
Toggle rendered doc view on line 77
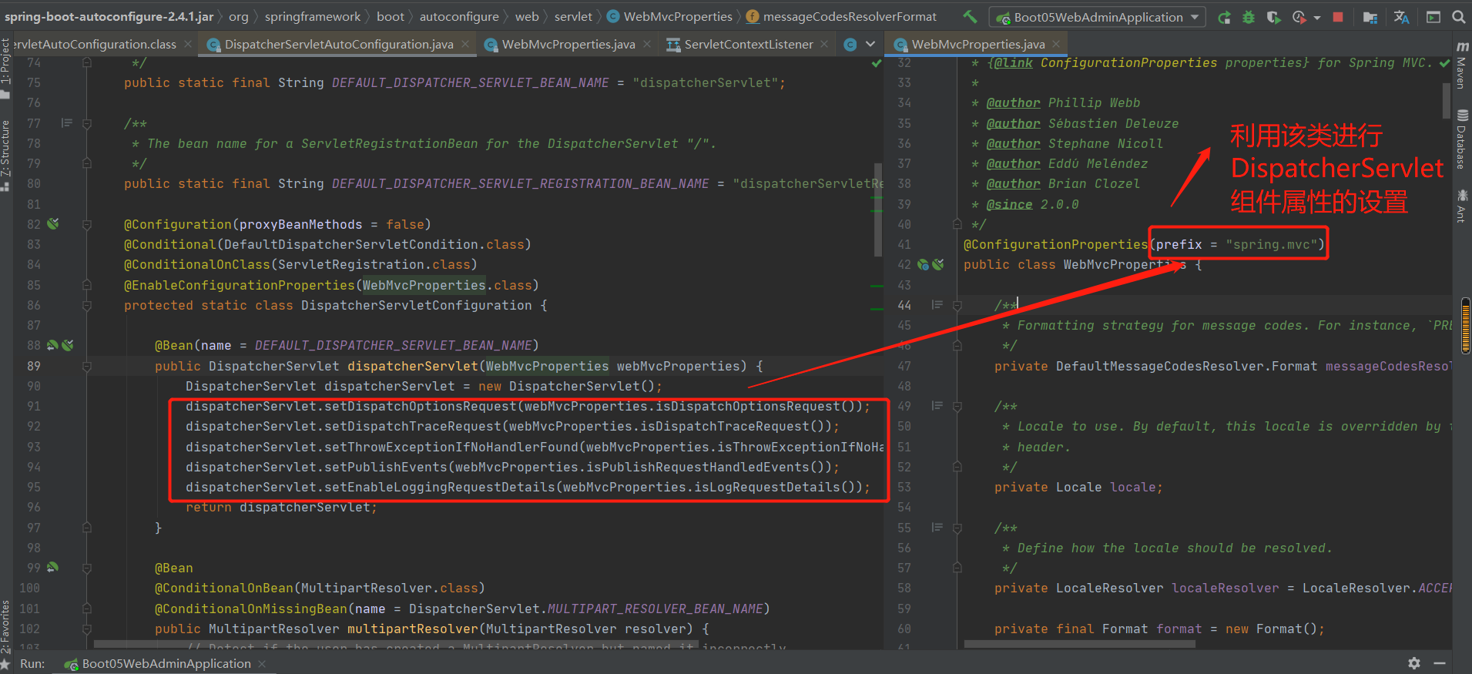[x=67, y=123]
